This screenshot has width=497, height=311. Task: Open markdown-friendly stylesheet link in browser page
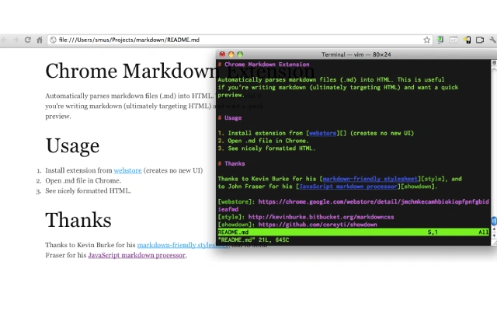(182, 245)
